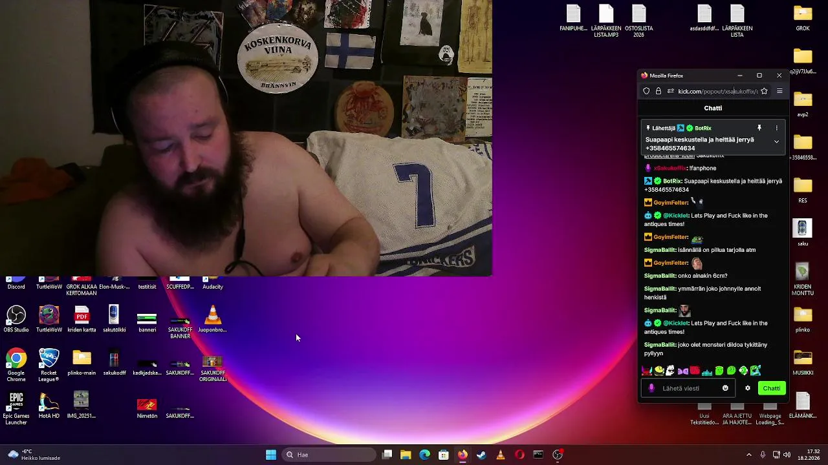The width and height of the screenshot is (828, 465).
Task: Select SAKUKOFF ORIGINAALi image file
Action: pos(212,368)
